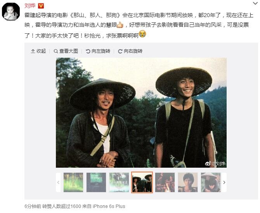The height and width of the screenshot is (213, 260).
Task: Click the iPhone 6s Plus source link
Action: click(x=109, y=206)
